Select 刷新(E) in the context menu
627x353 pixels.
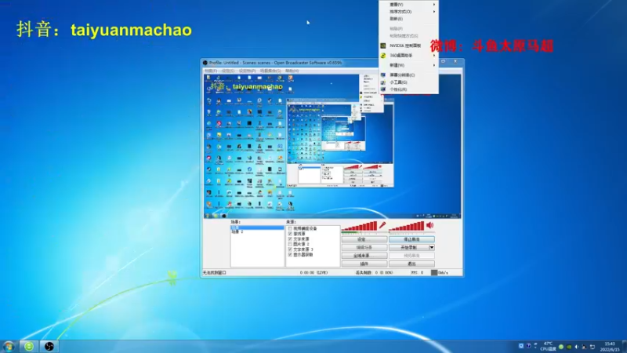(408, 19)
